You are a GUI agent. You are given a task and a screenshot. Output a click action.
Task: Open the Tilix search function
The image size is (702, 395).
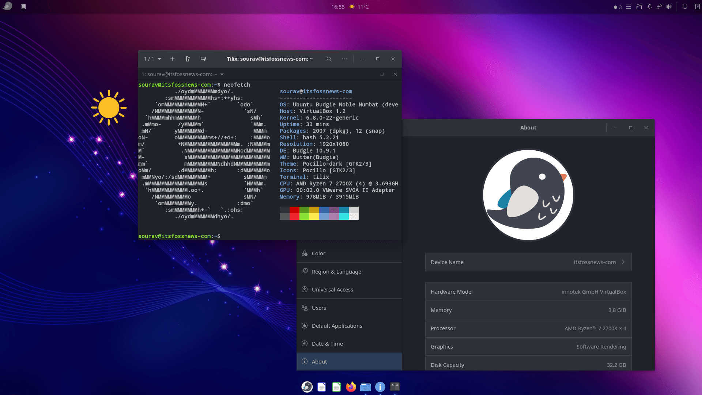[x=329, y=59]
